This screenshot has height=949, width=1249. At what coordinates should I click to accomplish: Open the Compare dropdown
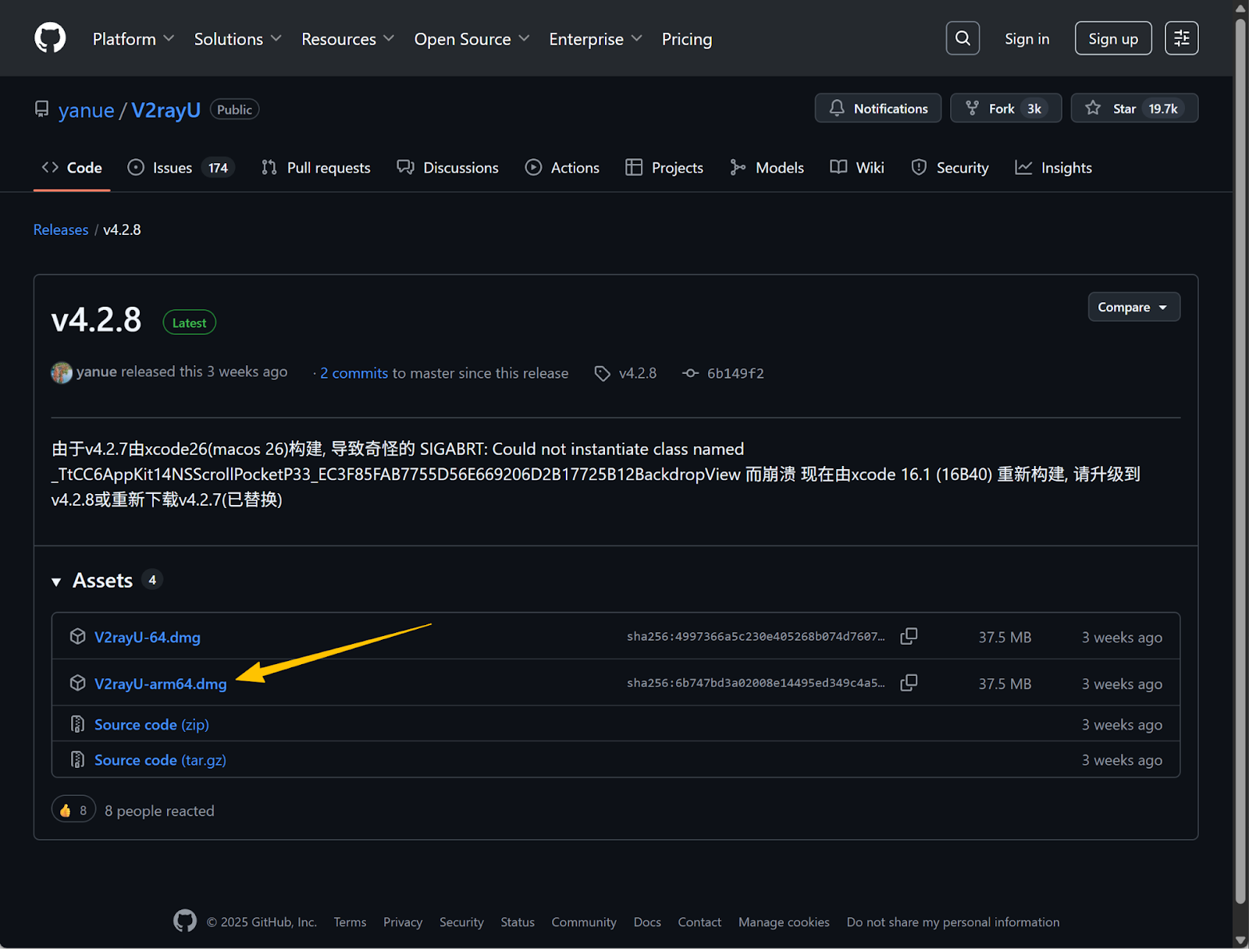[1133, 307]
